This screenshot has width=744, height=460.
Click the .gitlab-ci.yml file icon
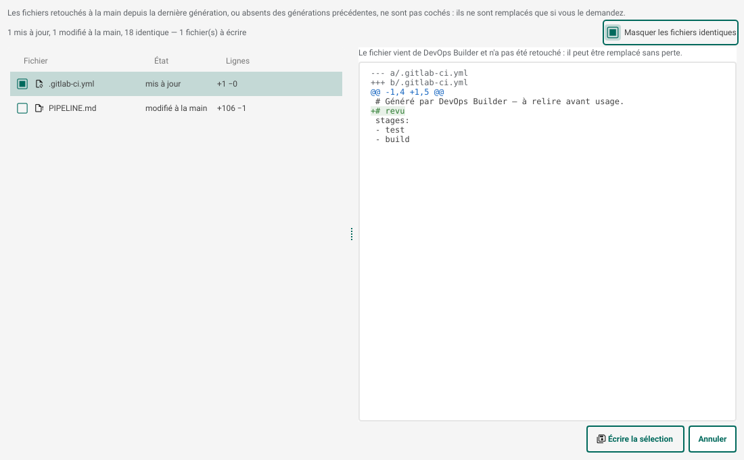[39, 84]
